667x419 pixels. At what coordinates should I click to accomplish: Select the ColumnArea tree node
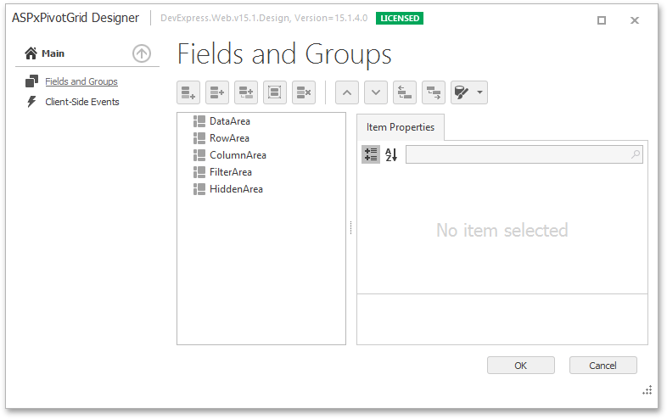pos(238,155)
